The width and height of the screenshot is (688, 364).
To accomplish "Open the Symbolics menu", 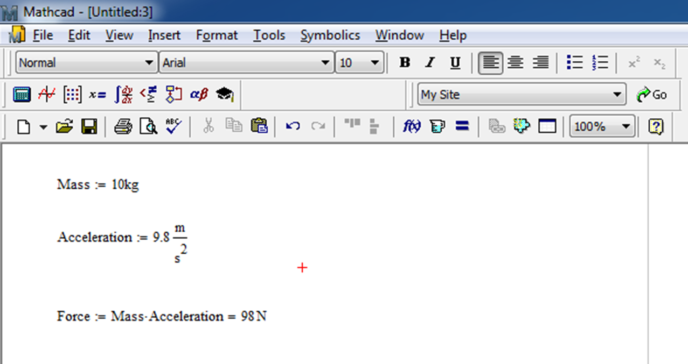I will point(330,35).
